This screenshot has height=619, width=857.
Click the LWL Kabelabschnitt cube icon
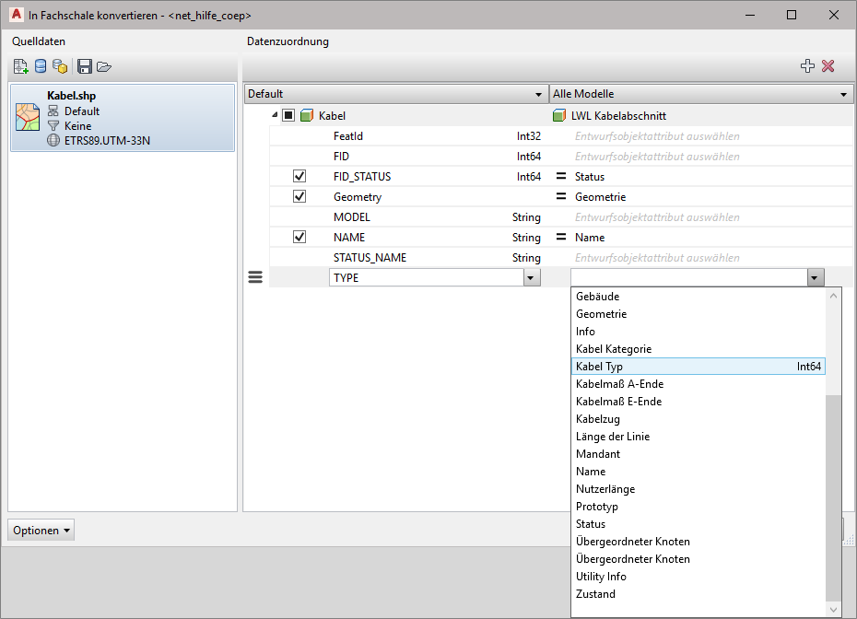[x=559, y=115]
